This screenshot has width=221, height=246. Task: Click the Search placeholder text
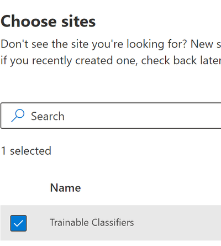click(x=48, y=116)
